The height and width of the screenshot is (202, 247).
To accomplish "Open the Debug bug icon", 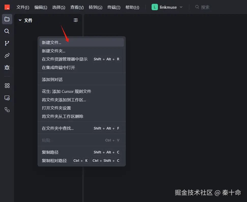I will pyautogui.click(x=7, y=67).
